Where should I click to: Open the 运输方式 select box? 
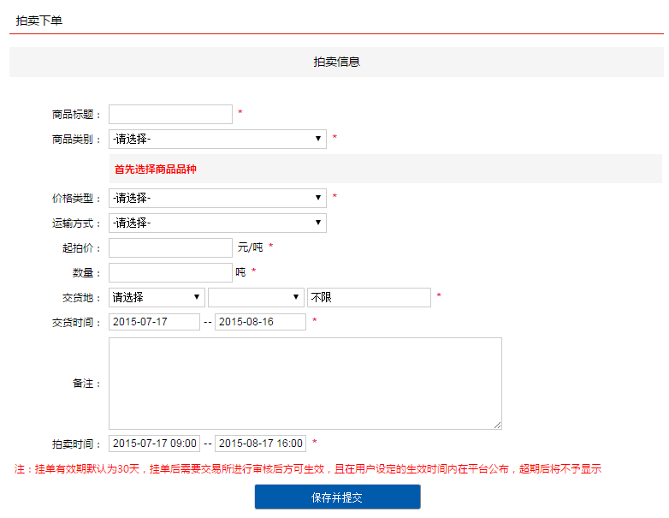[x=217, y=223]
